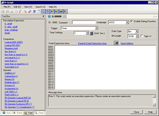This screenshot has height=116, width=159.
Task: Click inside the script expression editor
Action: tap(105, 67)
